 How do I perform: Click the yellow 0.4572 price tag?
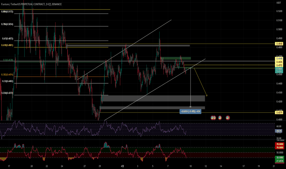279,65
